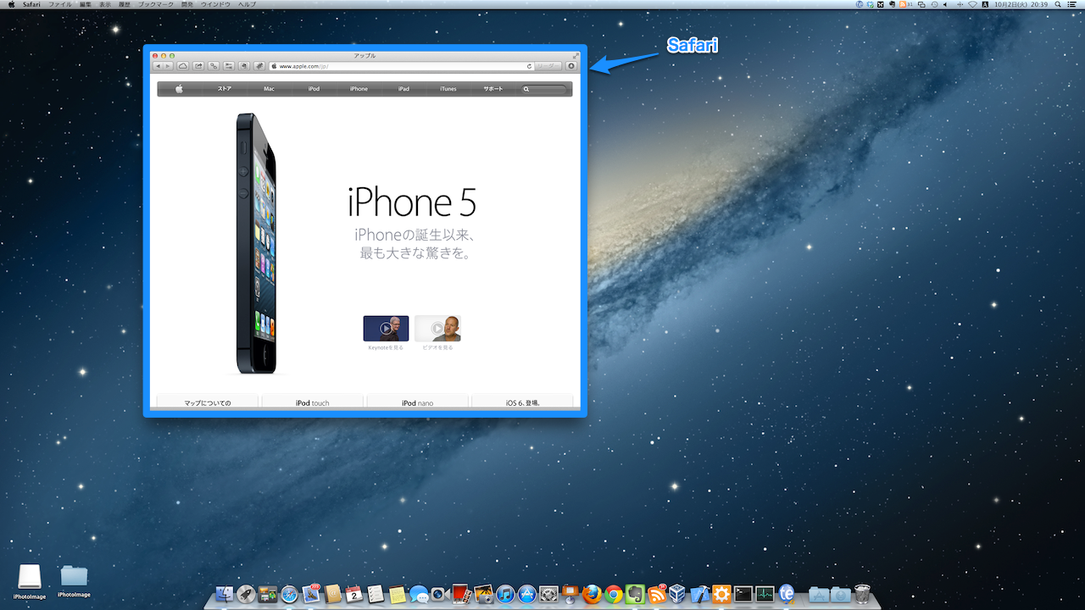The image size is (1085, 610).
Task: Open the ヘルプ menu
Action: 247,4
